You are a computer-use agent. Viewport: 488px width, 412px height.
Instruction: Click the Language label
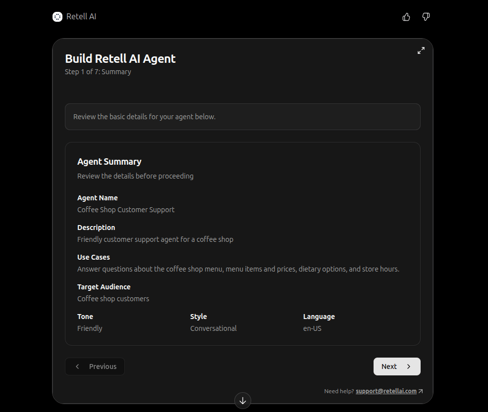coord(319,317)
